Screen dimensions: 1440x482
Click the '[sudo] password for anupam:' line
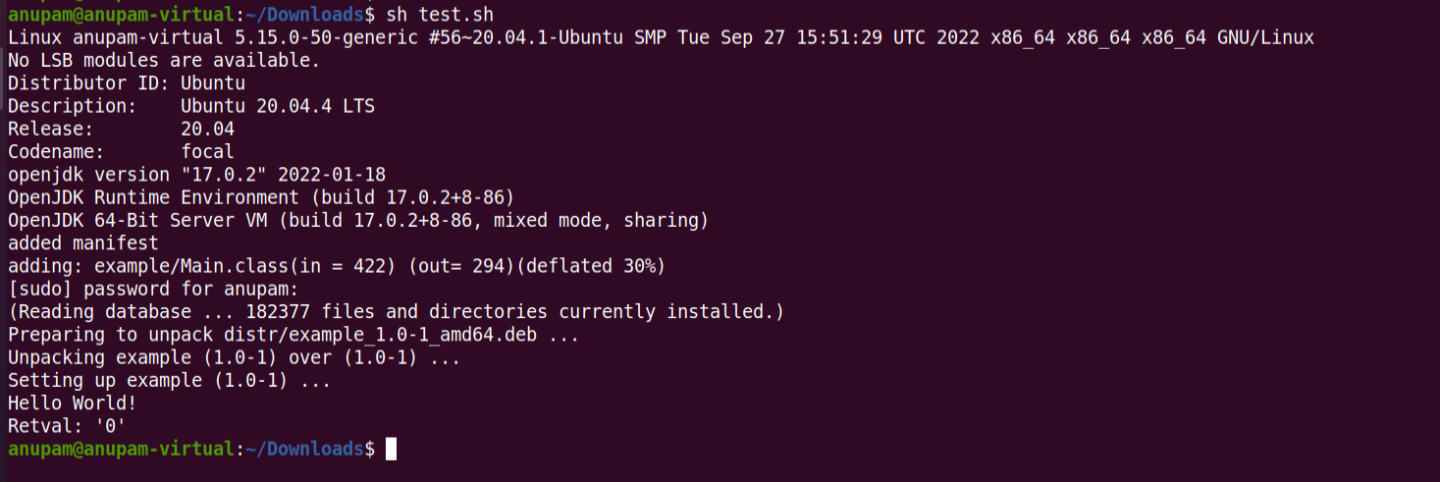(152, 290)
